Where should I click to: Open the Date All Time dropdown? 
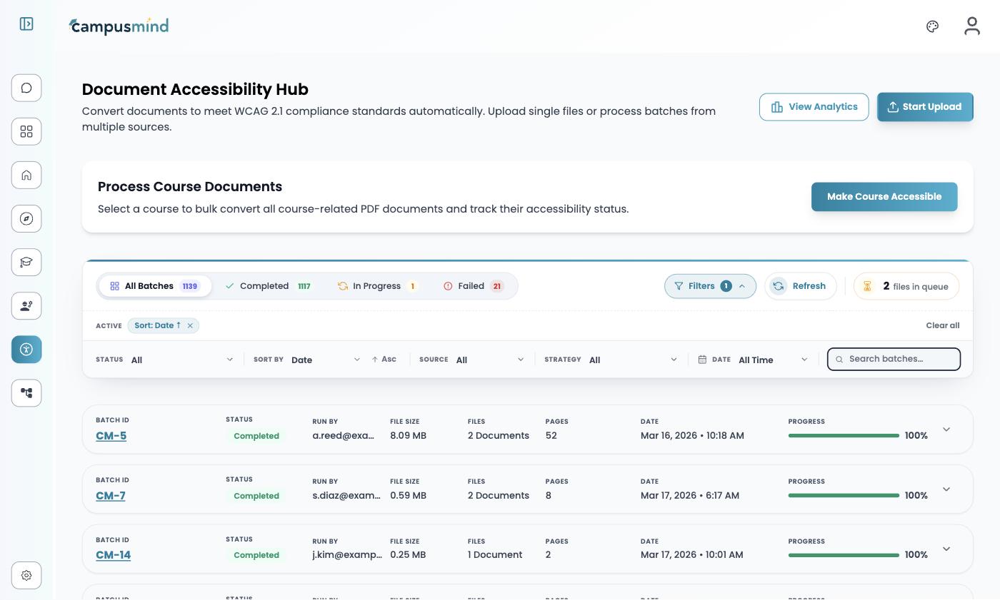(773, 360)
